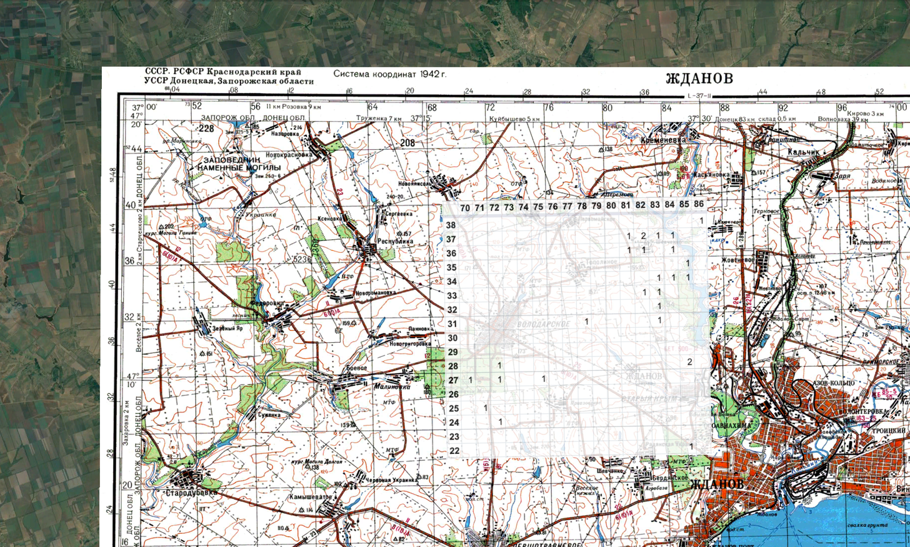Click the ЖДАНОВ city label near the coast

(x=717, y=484)
